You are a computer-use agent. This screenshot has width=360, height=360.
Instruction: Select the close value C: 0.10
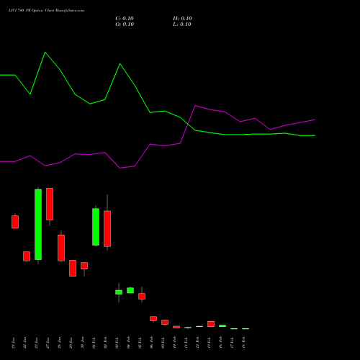click(125, 19)
